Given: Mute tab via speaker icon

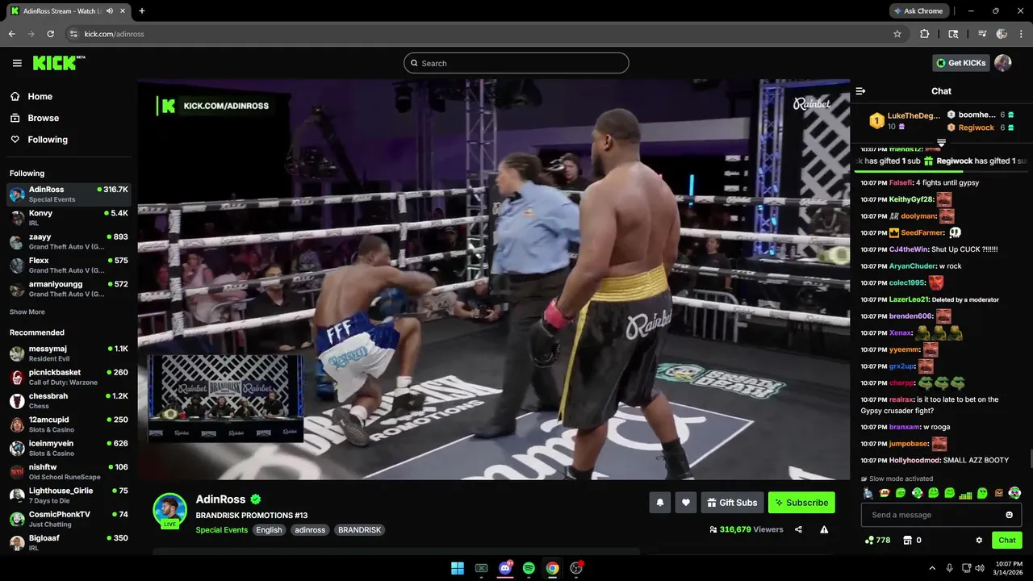Looking at the screenshot, I should (109, 10).
